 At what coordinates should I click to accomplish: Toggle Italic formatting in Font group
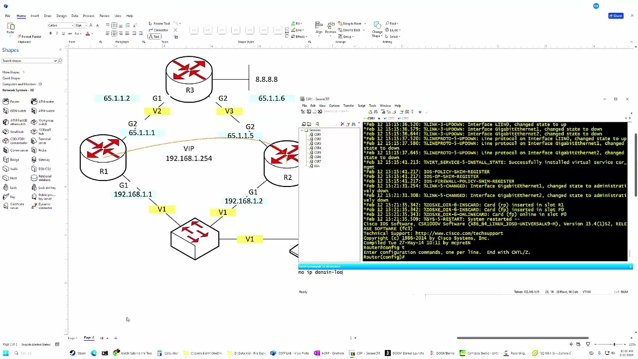[56, 33]
